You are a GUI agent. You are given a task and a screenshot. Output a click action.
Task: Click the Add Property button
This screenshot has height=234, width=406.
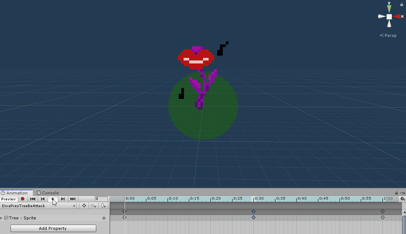[53, 228]
